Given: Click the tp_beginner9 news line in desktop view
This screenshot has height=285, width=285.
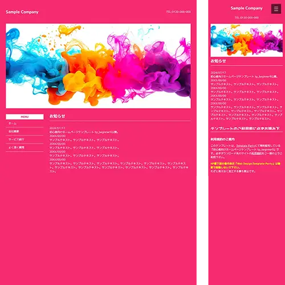Looking at the screenshot, I should tap(84, 132).
